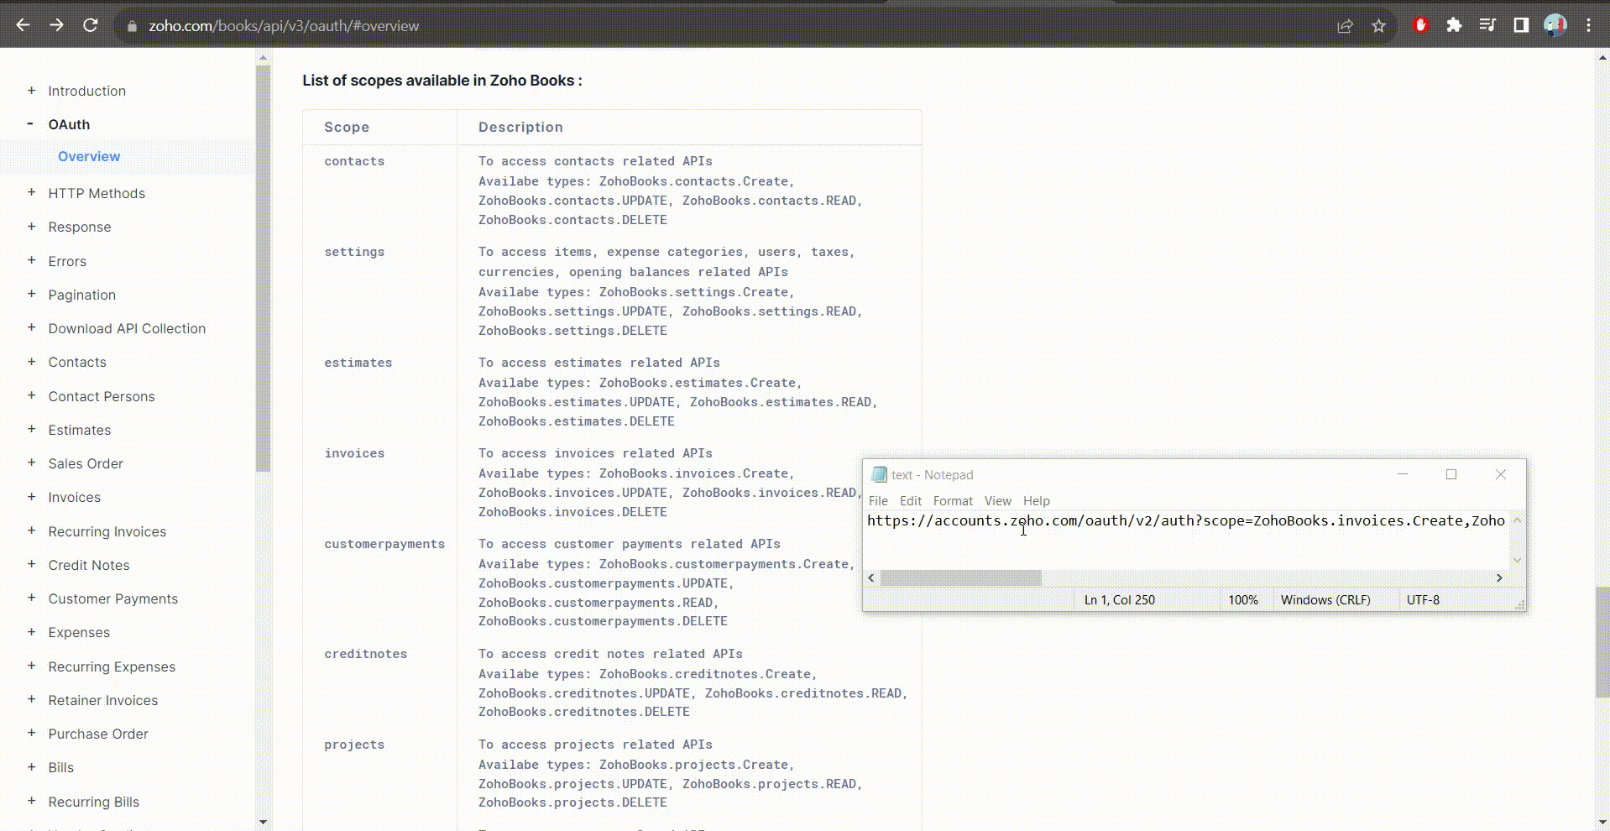Collapse the OAuth section

pyautogui.click(x=31, y=124)
